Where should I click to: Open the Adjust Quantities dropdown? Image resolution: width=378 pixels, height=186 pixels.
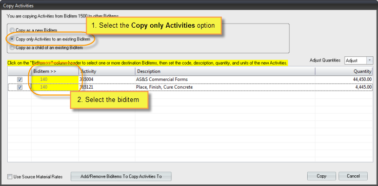370,60
